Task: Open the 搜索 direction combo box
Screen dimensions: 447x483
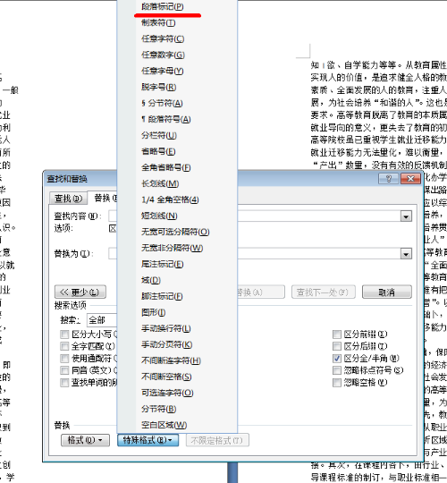Action: tap(102, 320)
